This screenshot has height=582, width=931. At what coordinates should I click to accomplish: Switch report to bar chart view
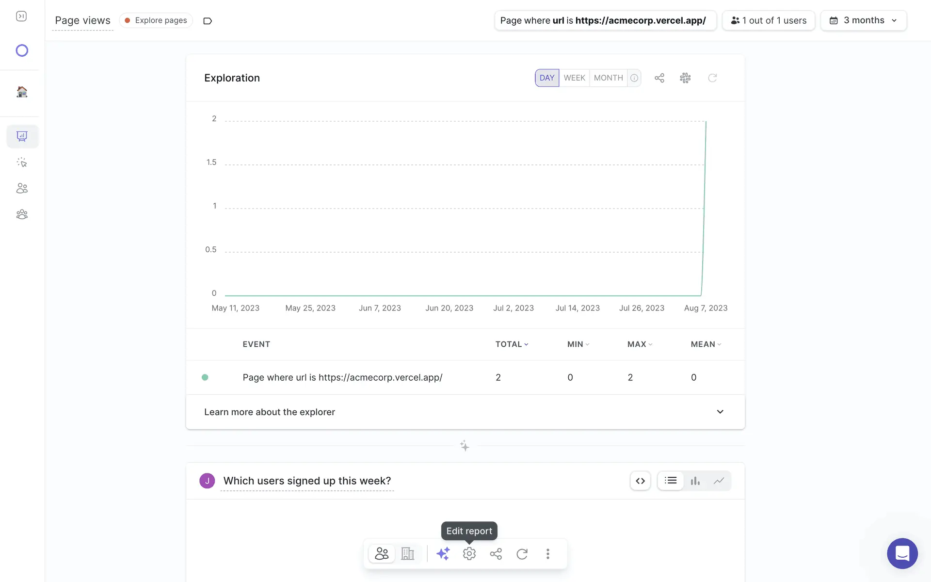tap(695, 481)
